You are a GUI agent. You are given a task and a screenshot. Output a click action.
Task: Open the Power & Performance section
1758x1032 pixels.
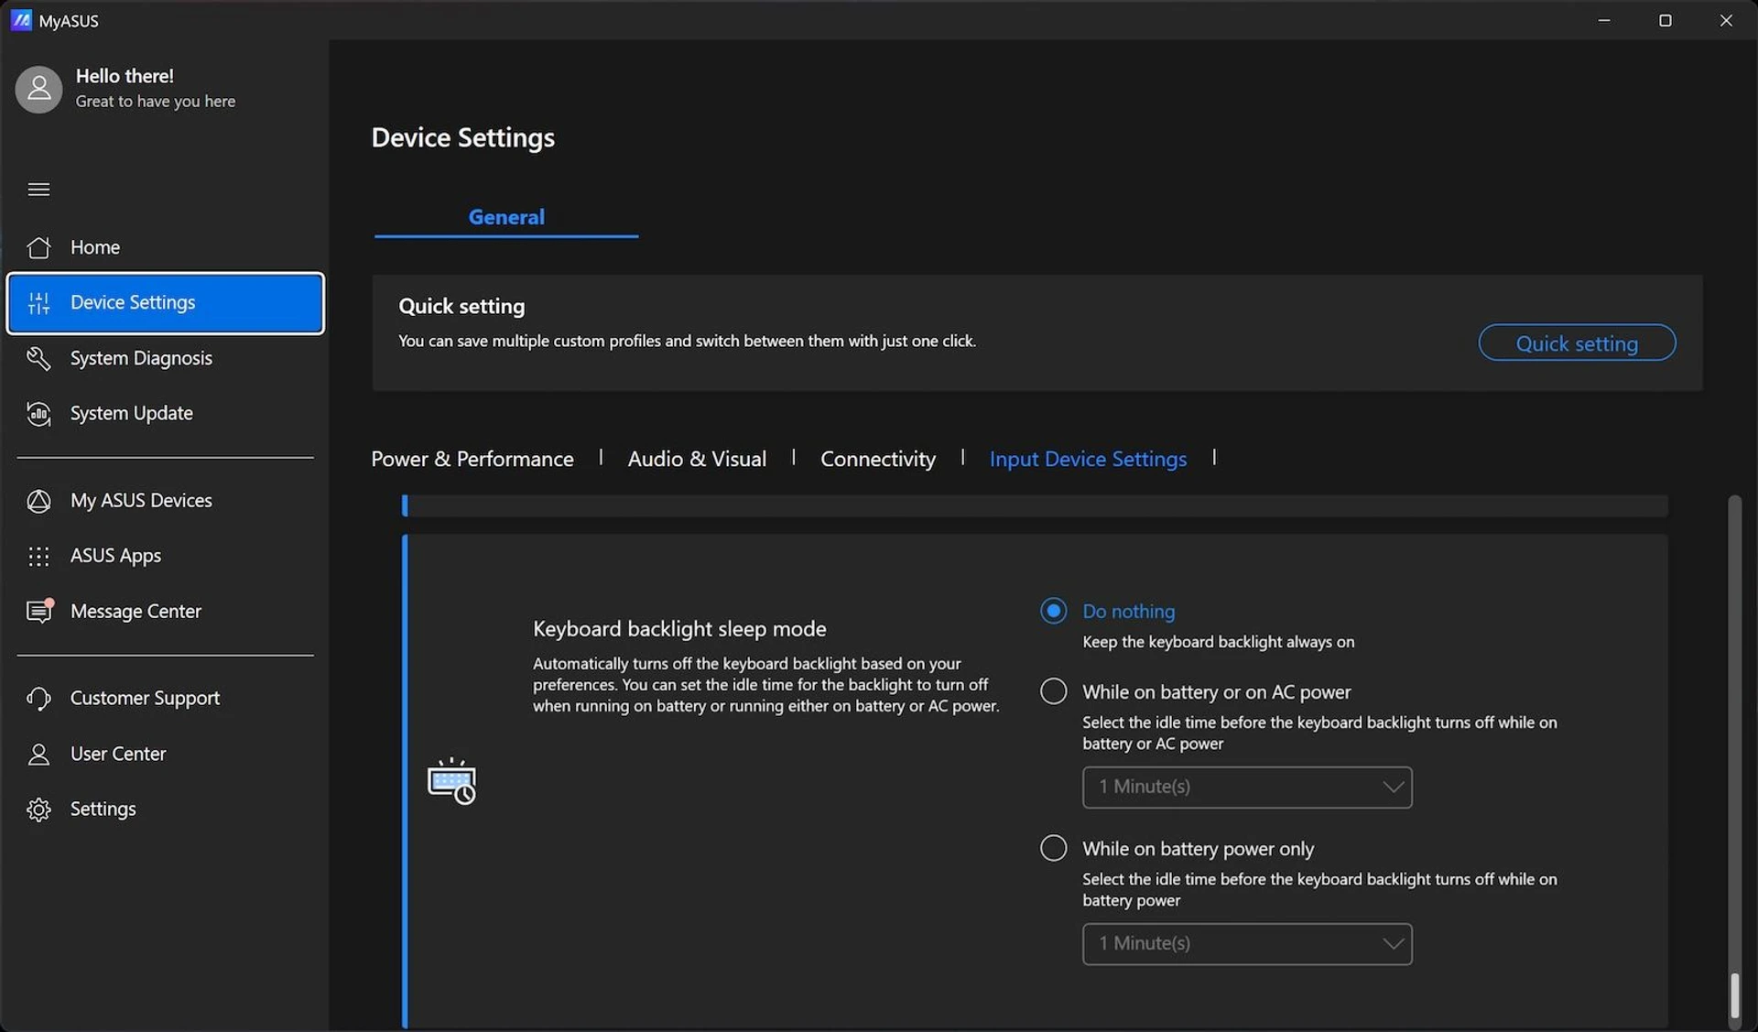click(472, 459)
